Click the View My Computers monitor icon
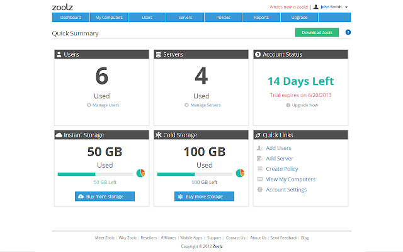Image resolution: width=403 pixels, height=252 pixels. coord(260,179)
